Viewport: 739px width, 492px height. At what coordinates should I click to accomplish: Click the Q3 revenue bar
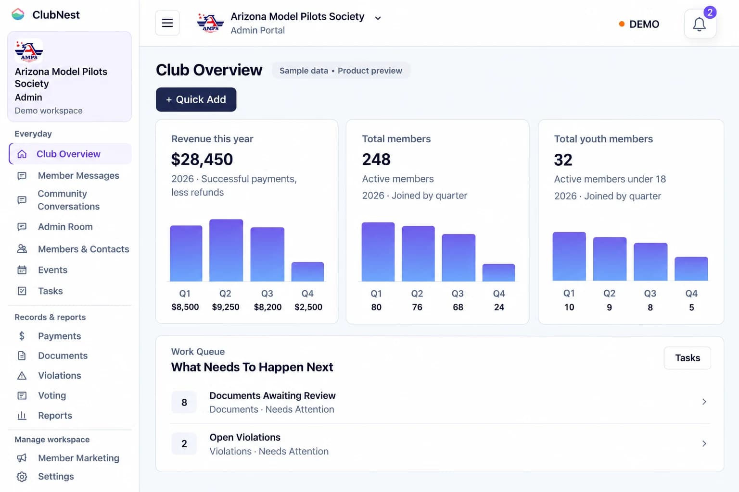pyautogui.click(x=268, y=254)
